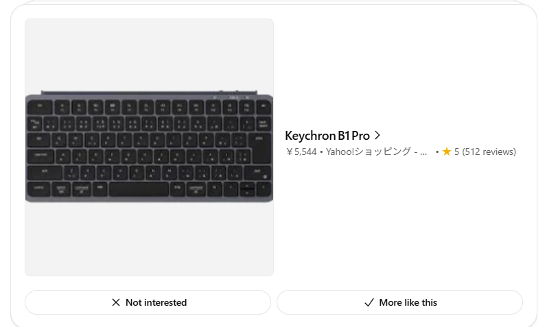Click the arrow keys cluster in keyboard photo
Screen dimensions: 547x327
click(x=246, y=190)
